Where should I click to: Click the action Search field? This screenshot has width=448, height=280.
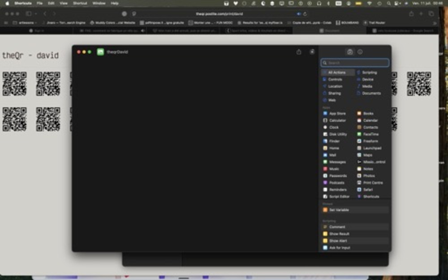tap(355, 63)
